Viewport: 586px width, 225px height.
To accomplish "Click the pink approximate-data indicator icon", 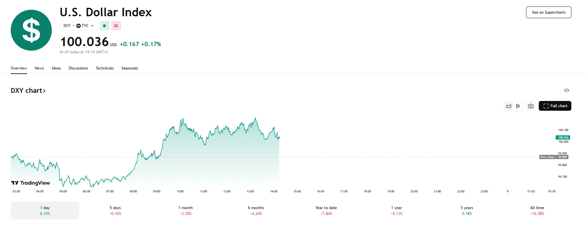I will 116,26.
